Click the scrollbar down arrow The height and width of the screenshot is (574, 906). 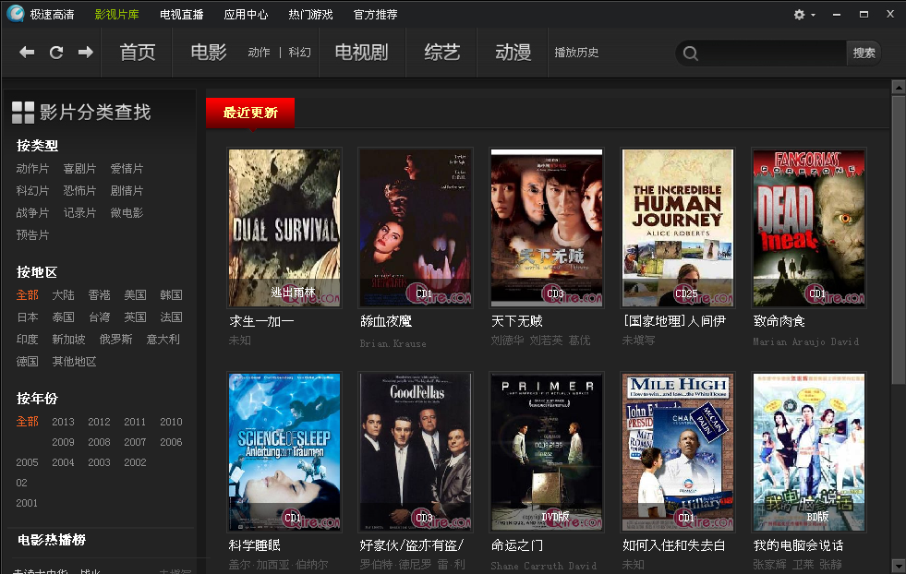pyautogui.click(x=898, y=566)
